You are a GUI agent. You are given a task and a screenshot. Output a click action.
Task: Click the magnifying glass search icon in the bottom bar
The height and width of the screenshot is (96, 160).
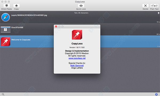click(3, 94)
